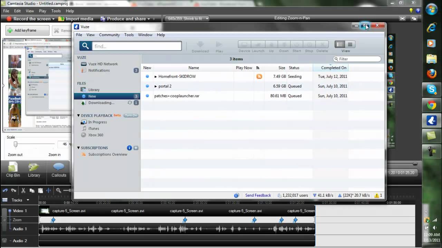Collapse the Subscriptions section
The image size is (442, 248).
click(x=79, y=148)
